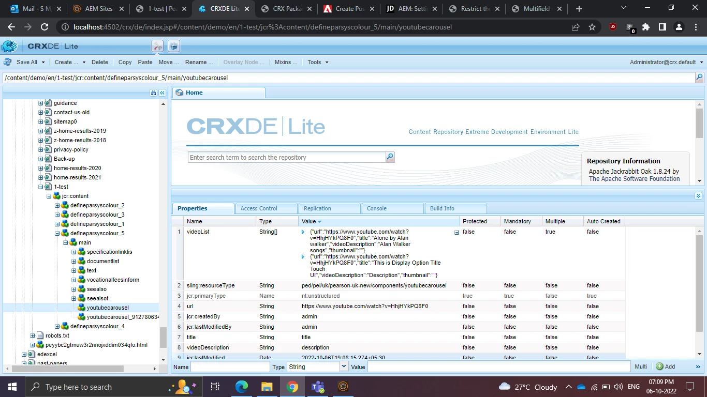Switch to the Access Control tab
Screen dimensions: 707x397
tap(266, 208)
